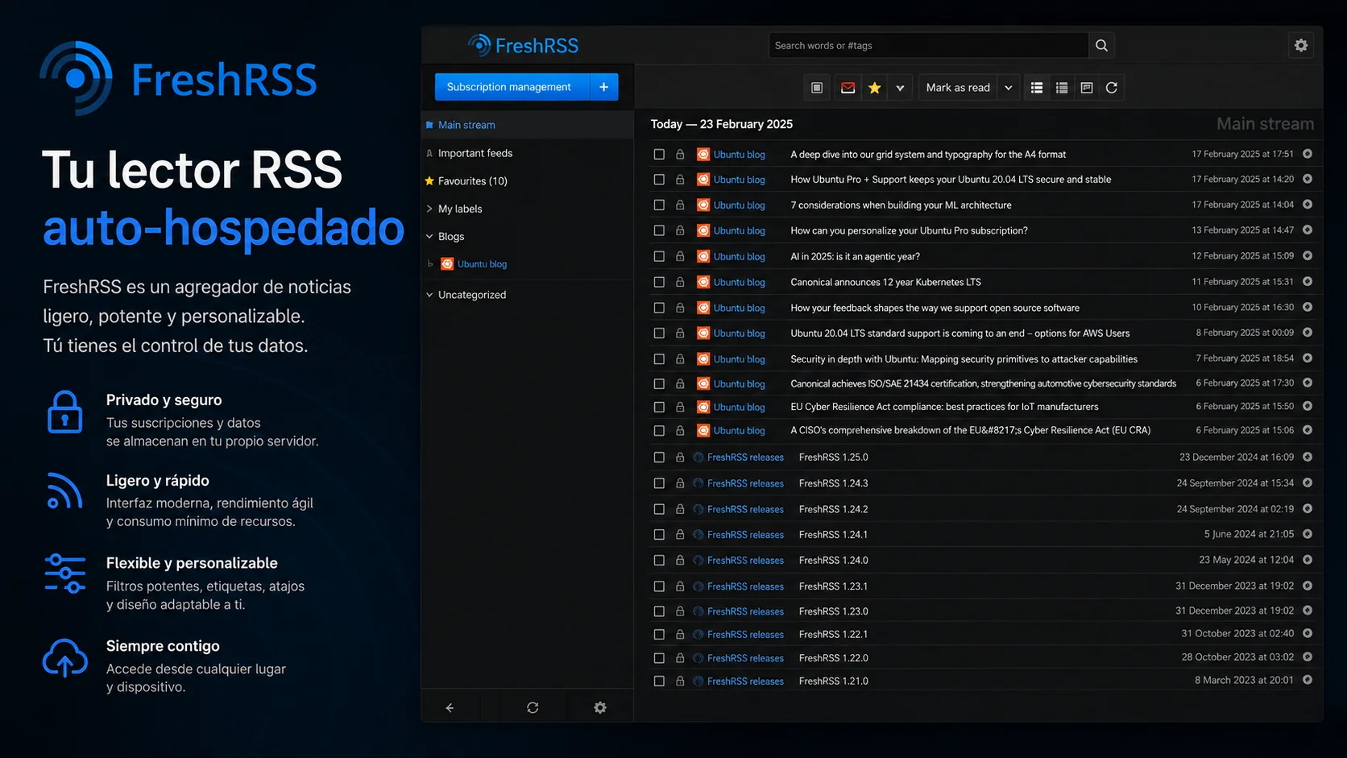Viewport: 1347px width, 758px height.
Task: Click the feed icon on FreshRSS 1.23.1 row
Action: [698, 586]
